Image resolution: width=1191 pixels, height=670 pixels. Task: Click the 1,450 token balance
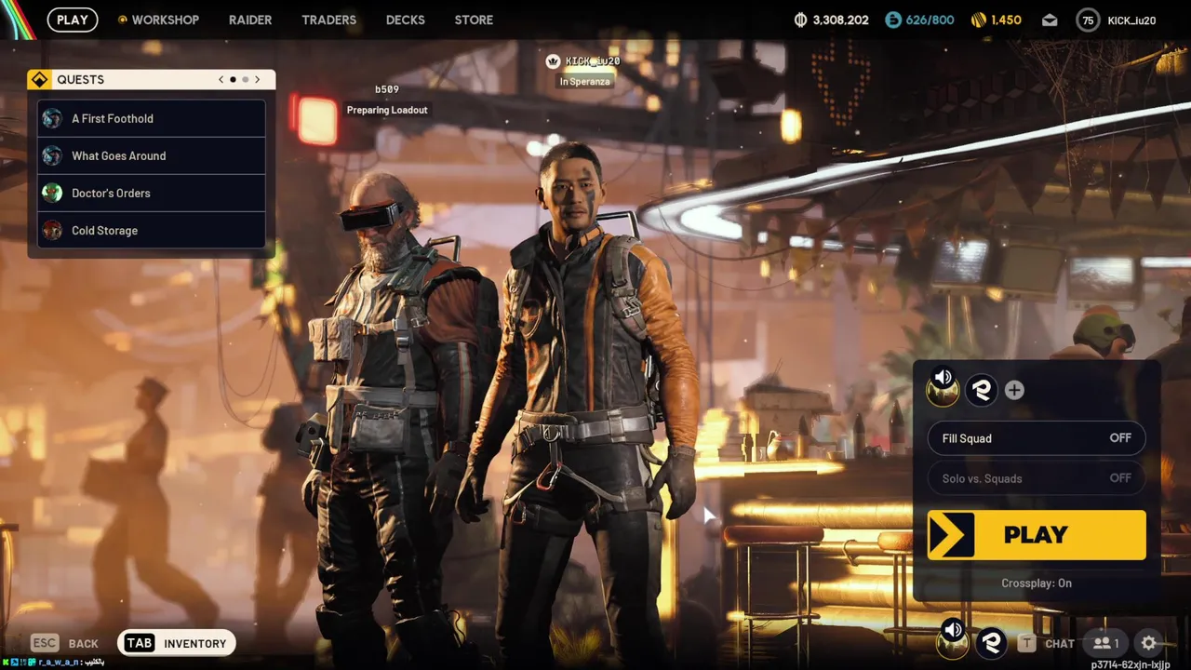tap(1007, 20)
